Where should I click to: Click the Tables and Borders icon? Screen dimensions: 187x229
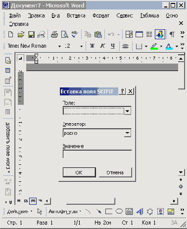coord(129,34)
